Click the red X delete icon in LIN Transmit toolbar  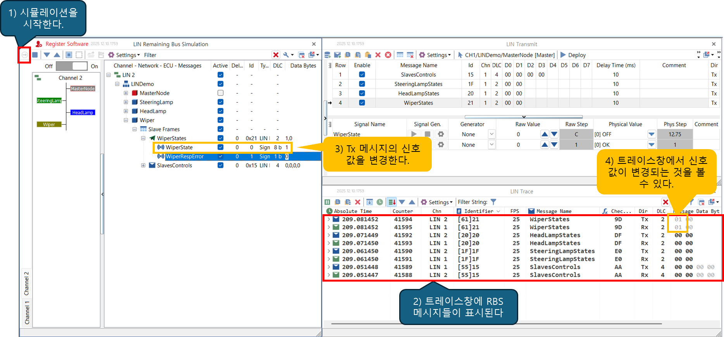click(x=378, y=55)
